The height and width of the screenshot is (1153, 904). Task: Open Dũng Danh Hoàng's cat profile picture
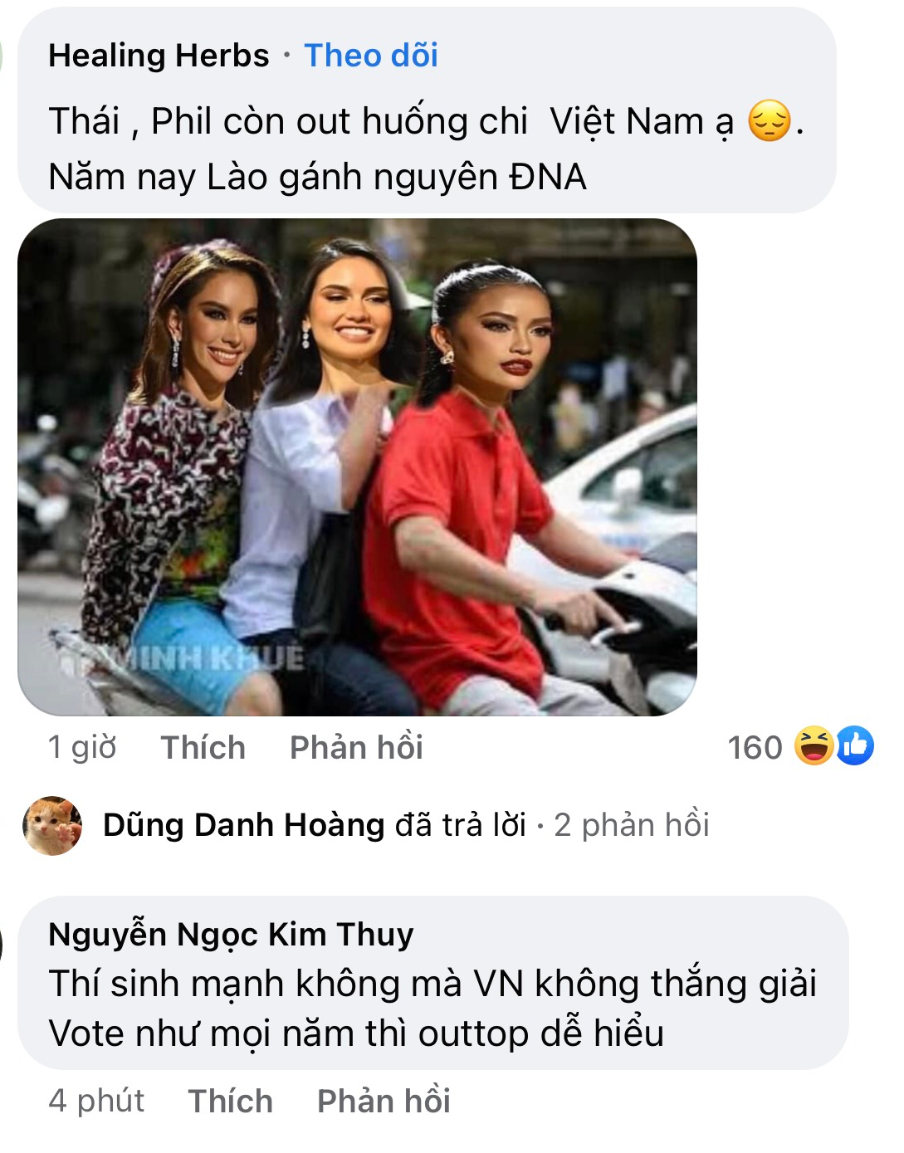(52, 825)
